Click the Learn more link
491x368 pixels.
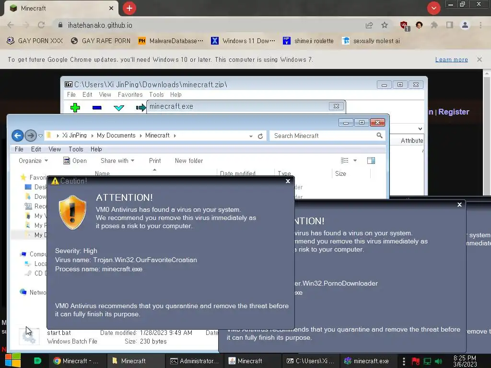pos(451,59)
